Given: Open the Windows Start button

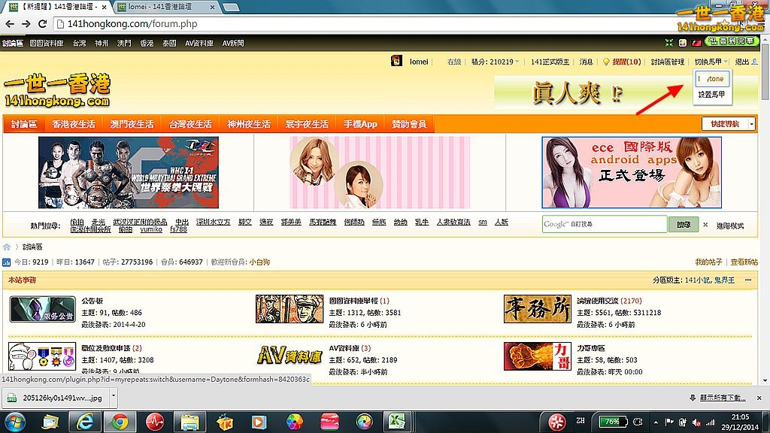Looking at the screenshot, I should click(x=15, y=422).
